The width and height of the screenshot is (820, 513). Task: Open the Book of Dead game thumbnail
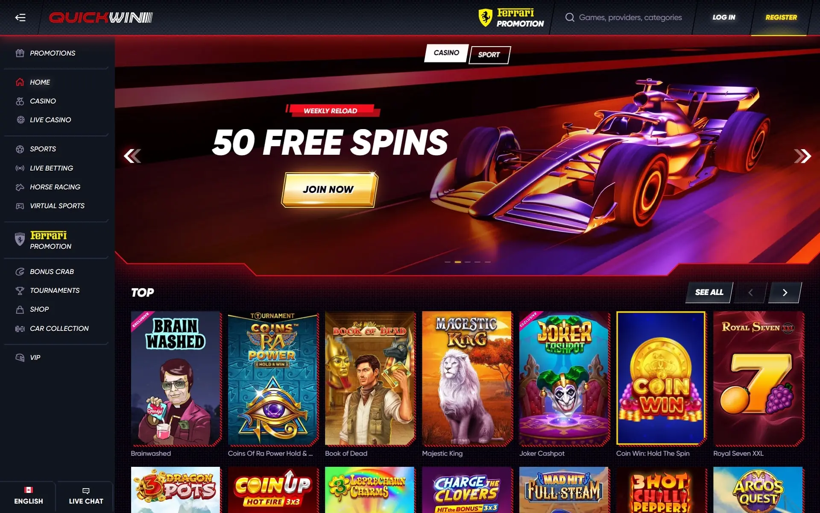(x=370, y=378)
